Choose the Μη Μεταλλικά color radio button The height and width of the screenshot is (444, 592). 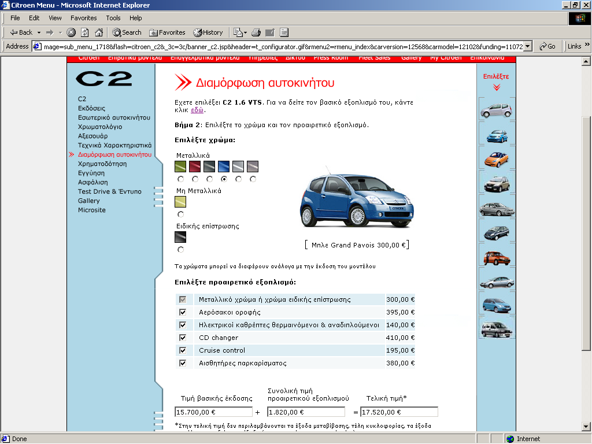pos(180,214)
